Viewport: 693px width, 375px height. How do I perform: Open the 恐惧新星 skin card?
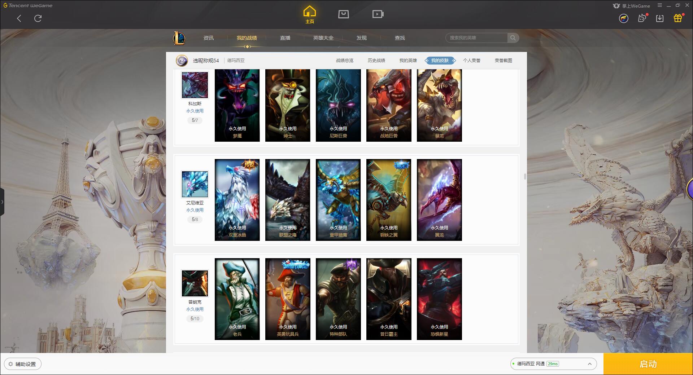click(439, 299)
